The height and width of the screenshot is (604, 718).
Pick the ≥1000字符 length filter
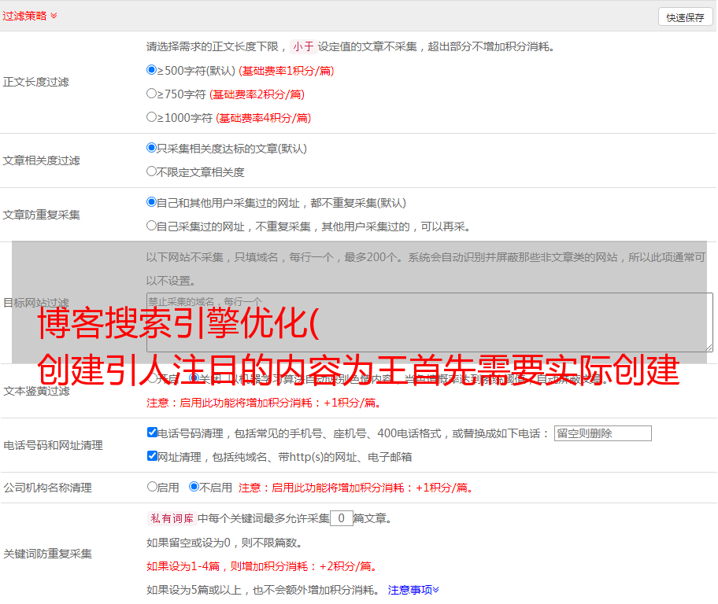coord(152,117)
